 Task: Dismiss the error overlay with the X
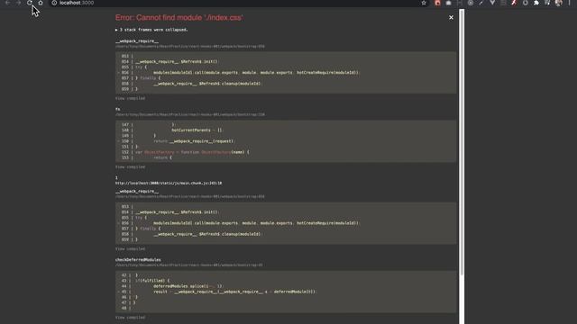tap(451, 17)
